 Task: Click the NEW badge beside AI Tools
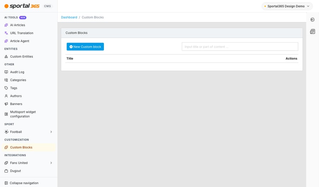(x=23, y=17)
